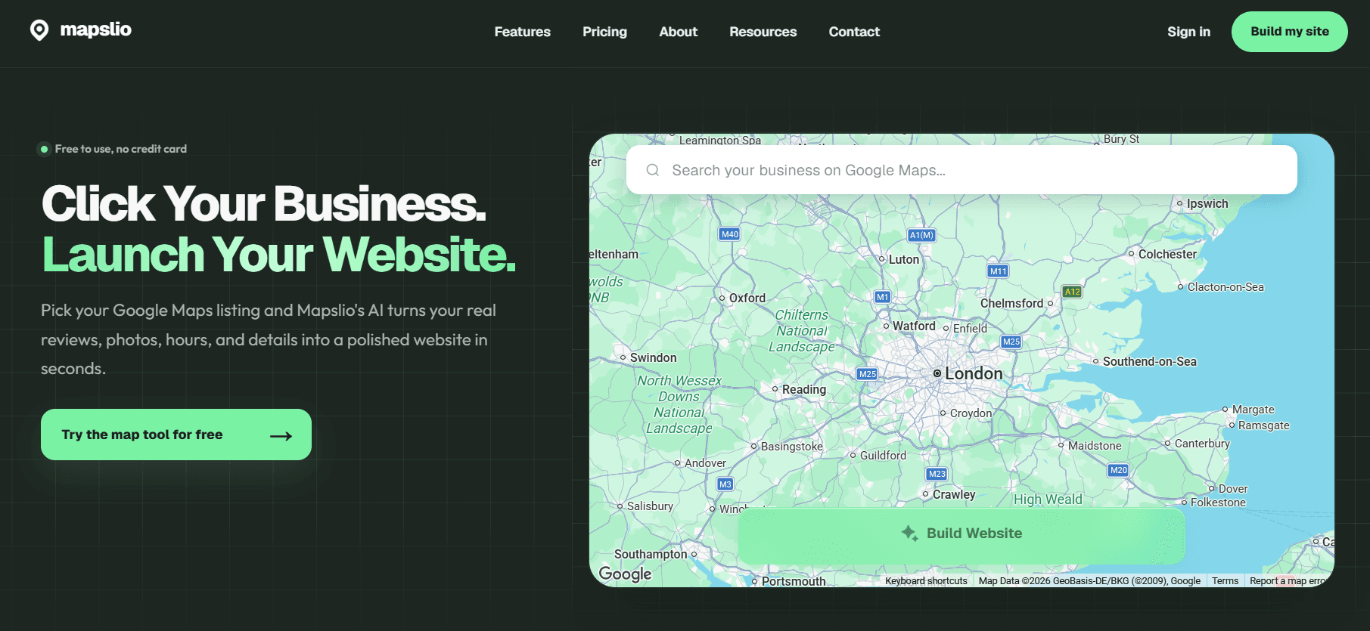Click the Swindon label on the map

pos(654,357)
